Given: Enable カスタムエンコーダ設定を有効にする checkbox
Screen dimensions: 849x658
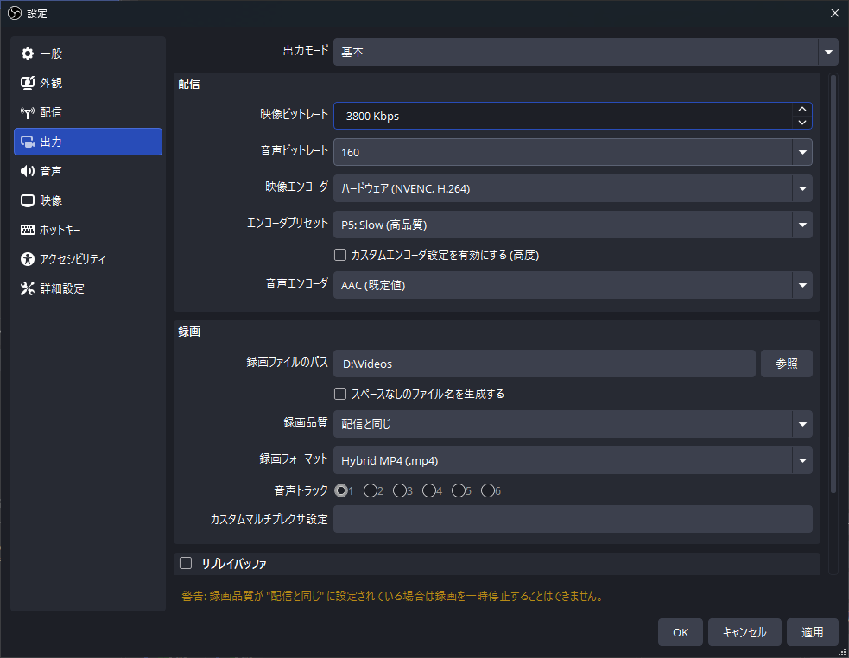Looking at the screenshot, I should tap(340, 255).
